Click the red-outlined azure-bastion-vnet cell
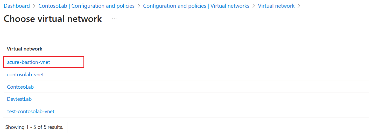The width and height of the screenshot is (373, 134). [x=44, y=62]
